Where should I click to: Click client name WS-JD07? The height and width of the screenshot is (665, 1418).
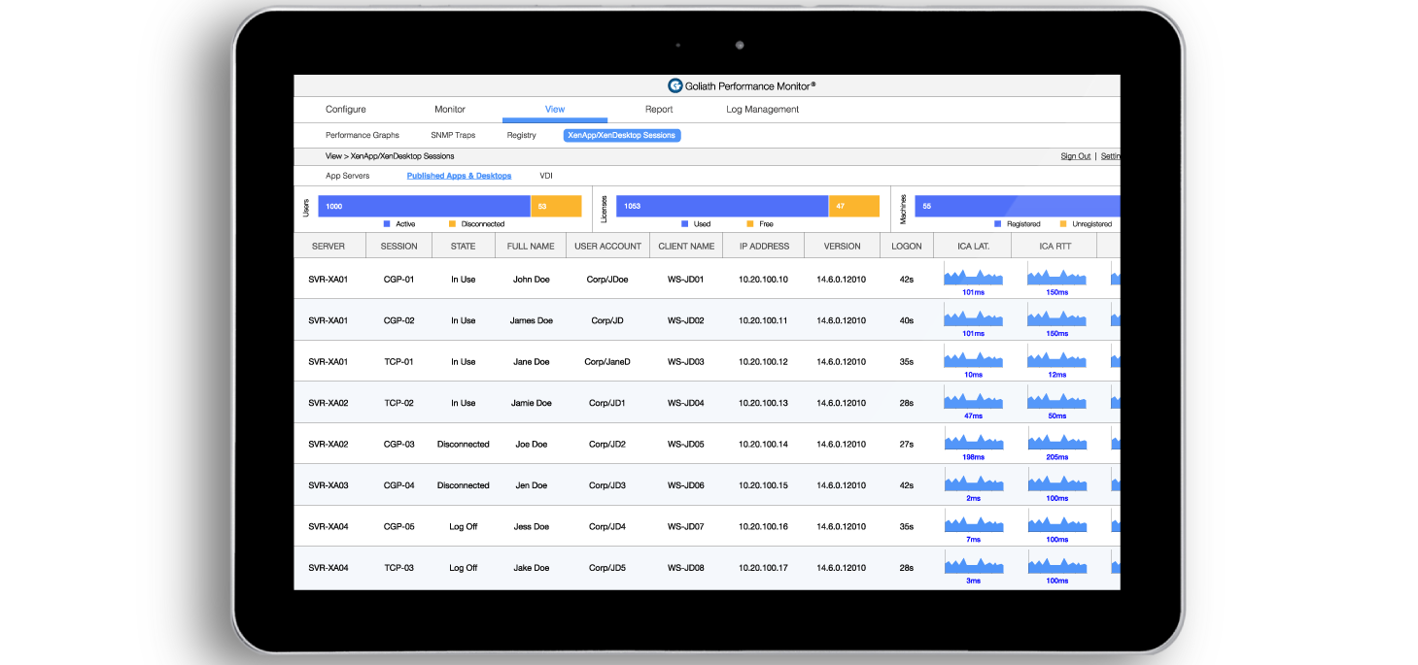[685, 527]
